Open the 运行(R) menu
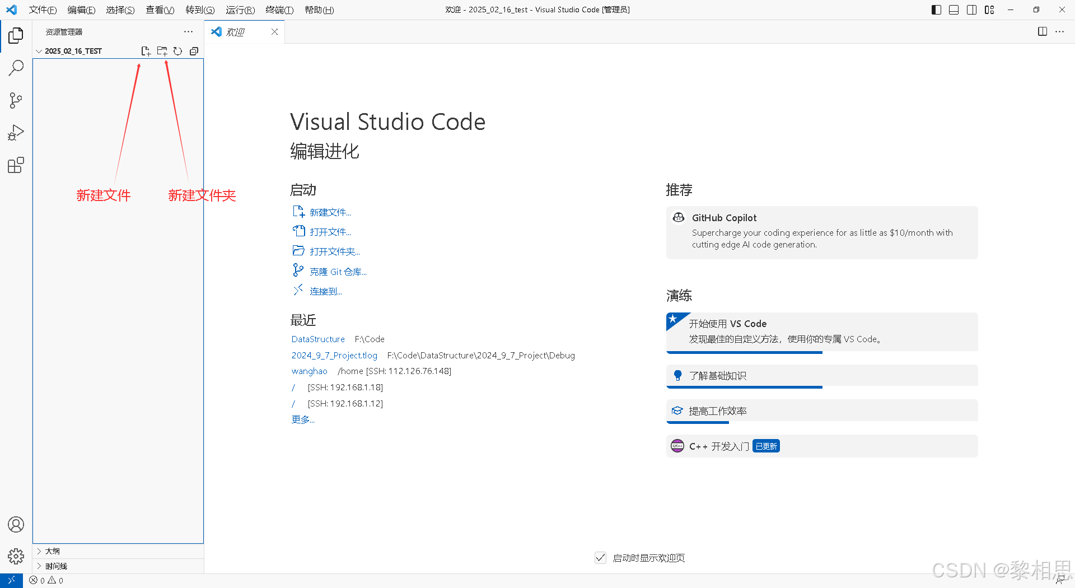This screenshot has height=588, width=1075. point(240,10)
